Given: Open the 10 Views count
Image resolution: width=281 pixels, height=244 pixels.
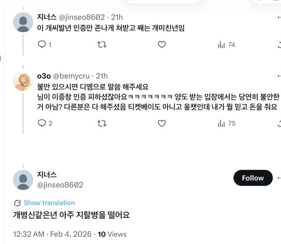Looking at the screenshot, I should (x=112, y=234).
